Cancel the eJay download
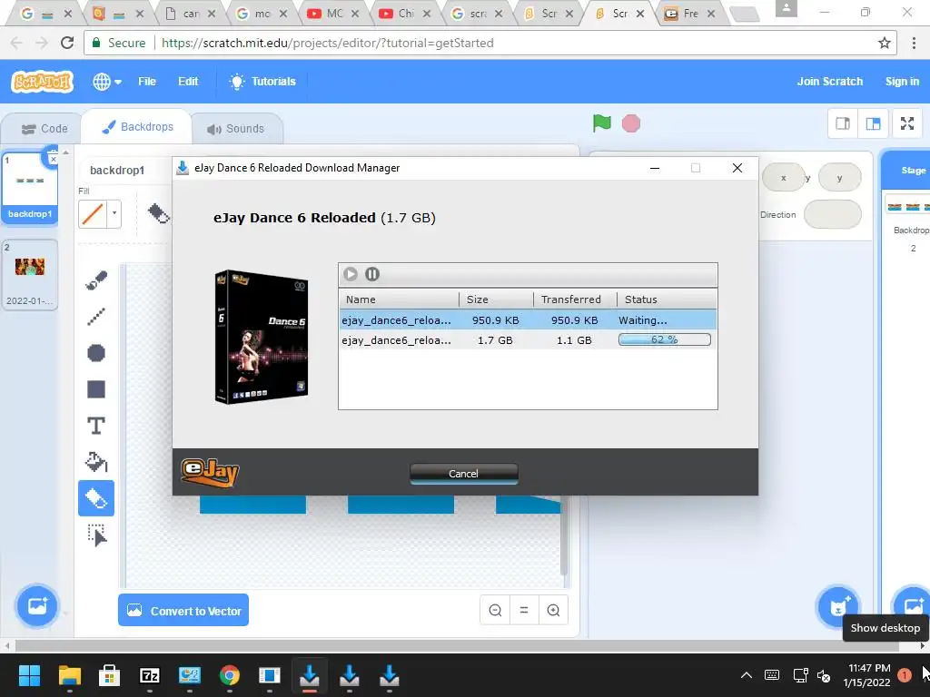The height and width of the screenshot is (697, 930). [x=463, y=474]
